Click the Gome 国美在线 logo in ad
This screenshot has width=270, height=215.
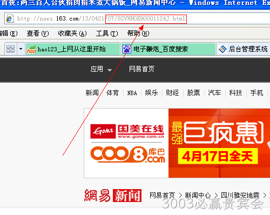tap(127, 131)
